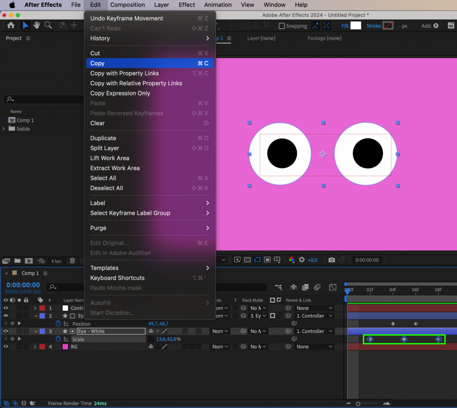Click the blue timecode display field
The width and height of the screenshot is (457, 408).
(23, 284)
